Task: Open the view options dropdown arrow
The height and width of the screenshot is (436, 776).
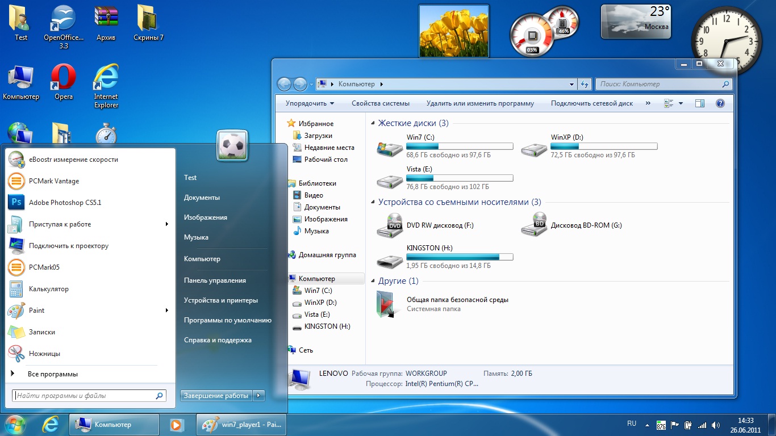Action: (681, 103)
